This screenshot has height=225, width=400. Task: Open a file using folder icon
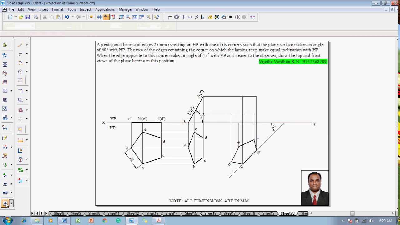point(21,17)
